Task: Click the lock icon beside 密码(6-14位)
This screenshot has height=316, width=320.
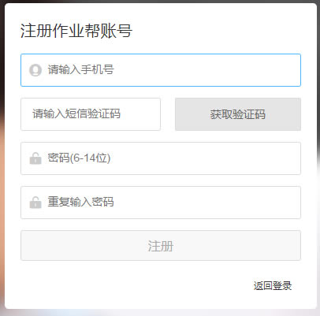Action: (35, 158)
